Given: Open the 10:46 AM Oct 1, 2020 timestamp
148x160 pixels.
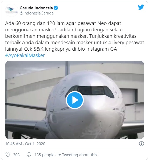Looking at the screenshot, I should pos(25,144).
